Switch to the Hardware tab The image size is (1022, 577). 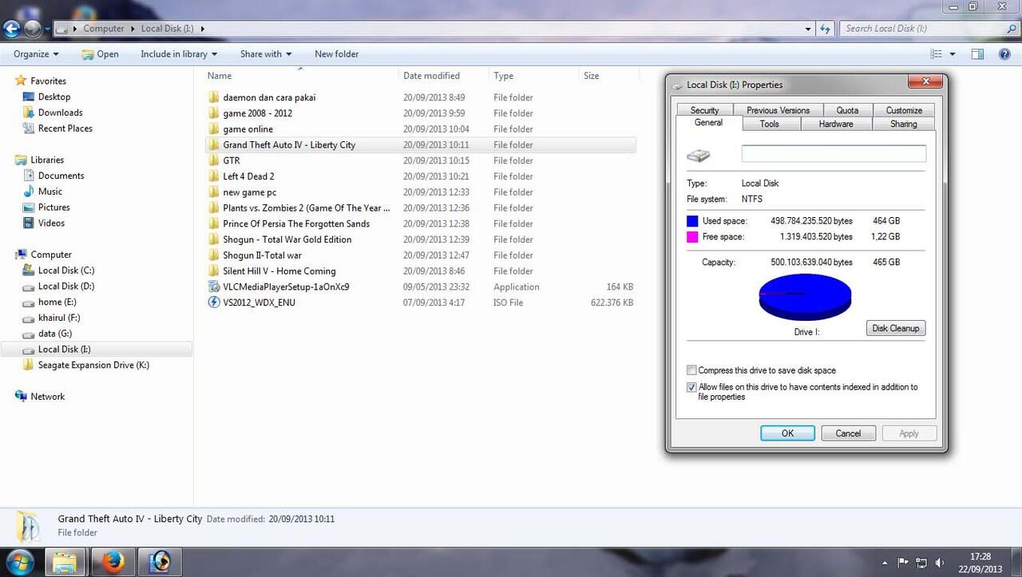(x=836, y=124)
